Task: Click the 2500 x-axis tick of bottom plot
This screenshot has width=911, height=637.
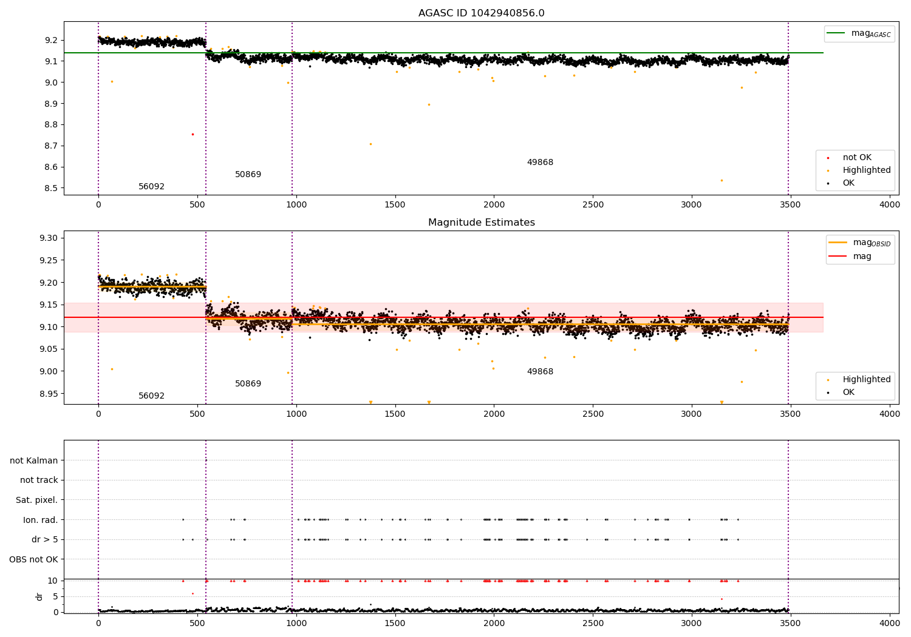Action: (x=593, y=623)
